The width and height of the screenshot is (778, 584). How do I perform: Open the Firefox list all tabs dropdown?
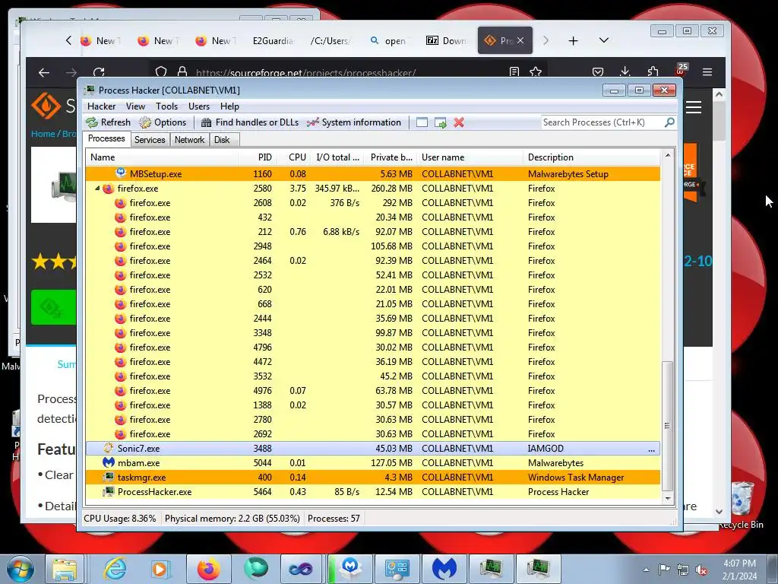tap(604, 40)
